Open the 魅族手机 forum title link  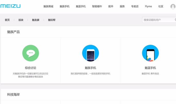coord(90,68)
